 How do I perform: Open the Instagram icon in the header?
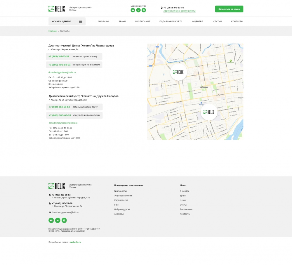point(144,10)
